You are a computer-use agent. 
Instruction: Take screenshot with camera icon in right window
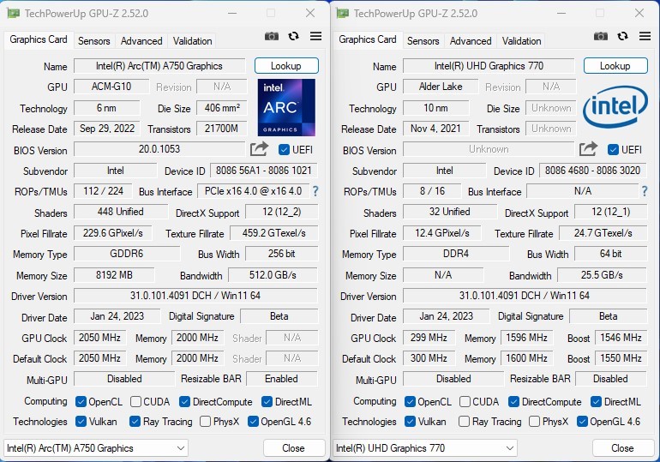pyautogui.click(x=601, y=37)
